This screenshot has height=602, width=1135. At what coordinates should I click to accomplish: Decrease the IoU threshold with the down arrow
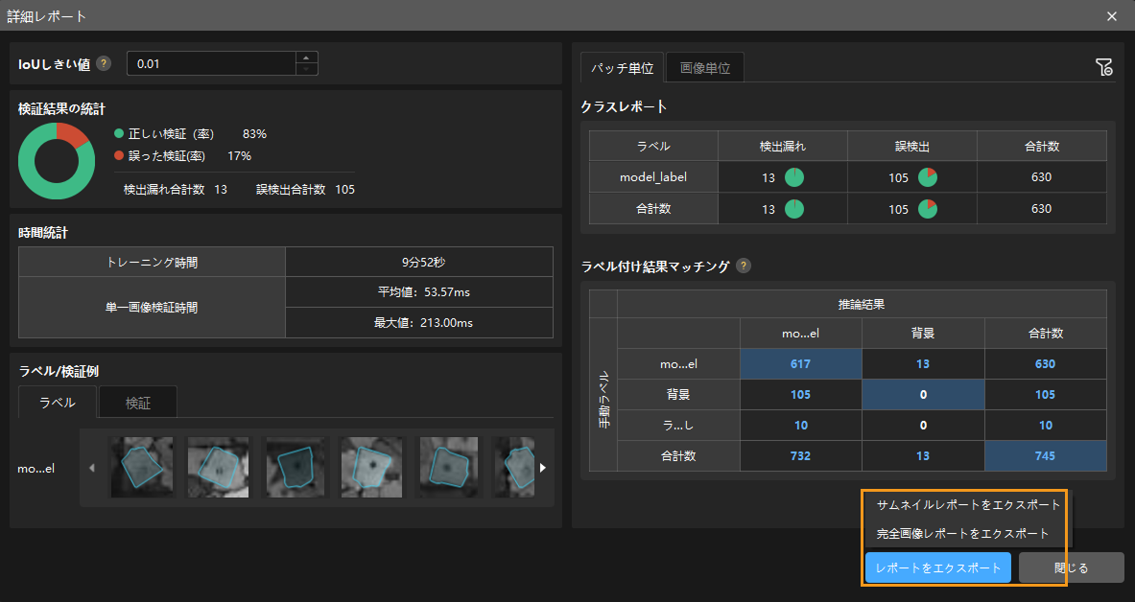306,69
